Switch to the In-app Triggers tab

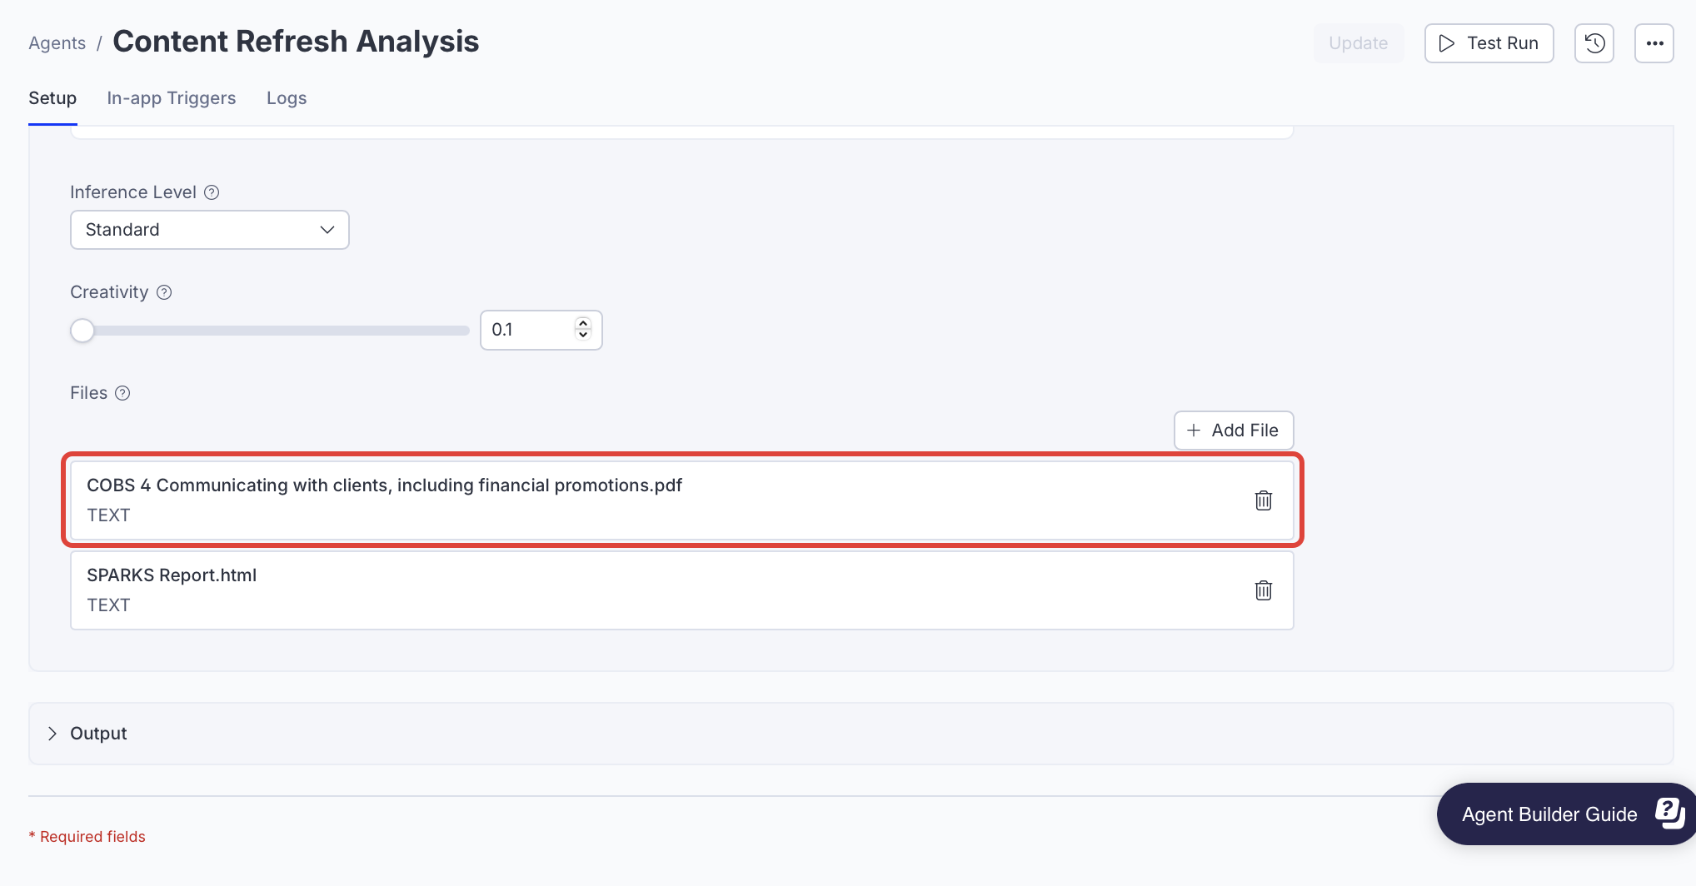point(171,98)
